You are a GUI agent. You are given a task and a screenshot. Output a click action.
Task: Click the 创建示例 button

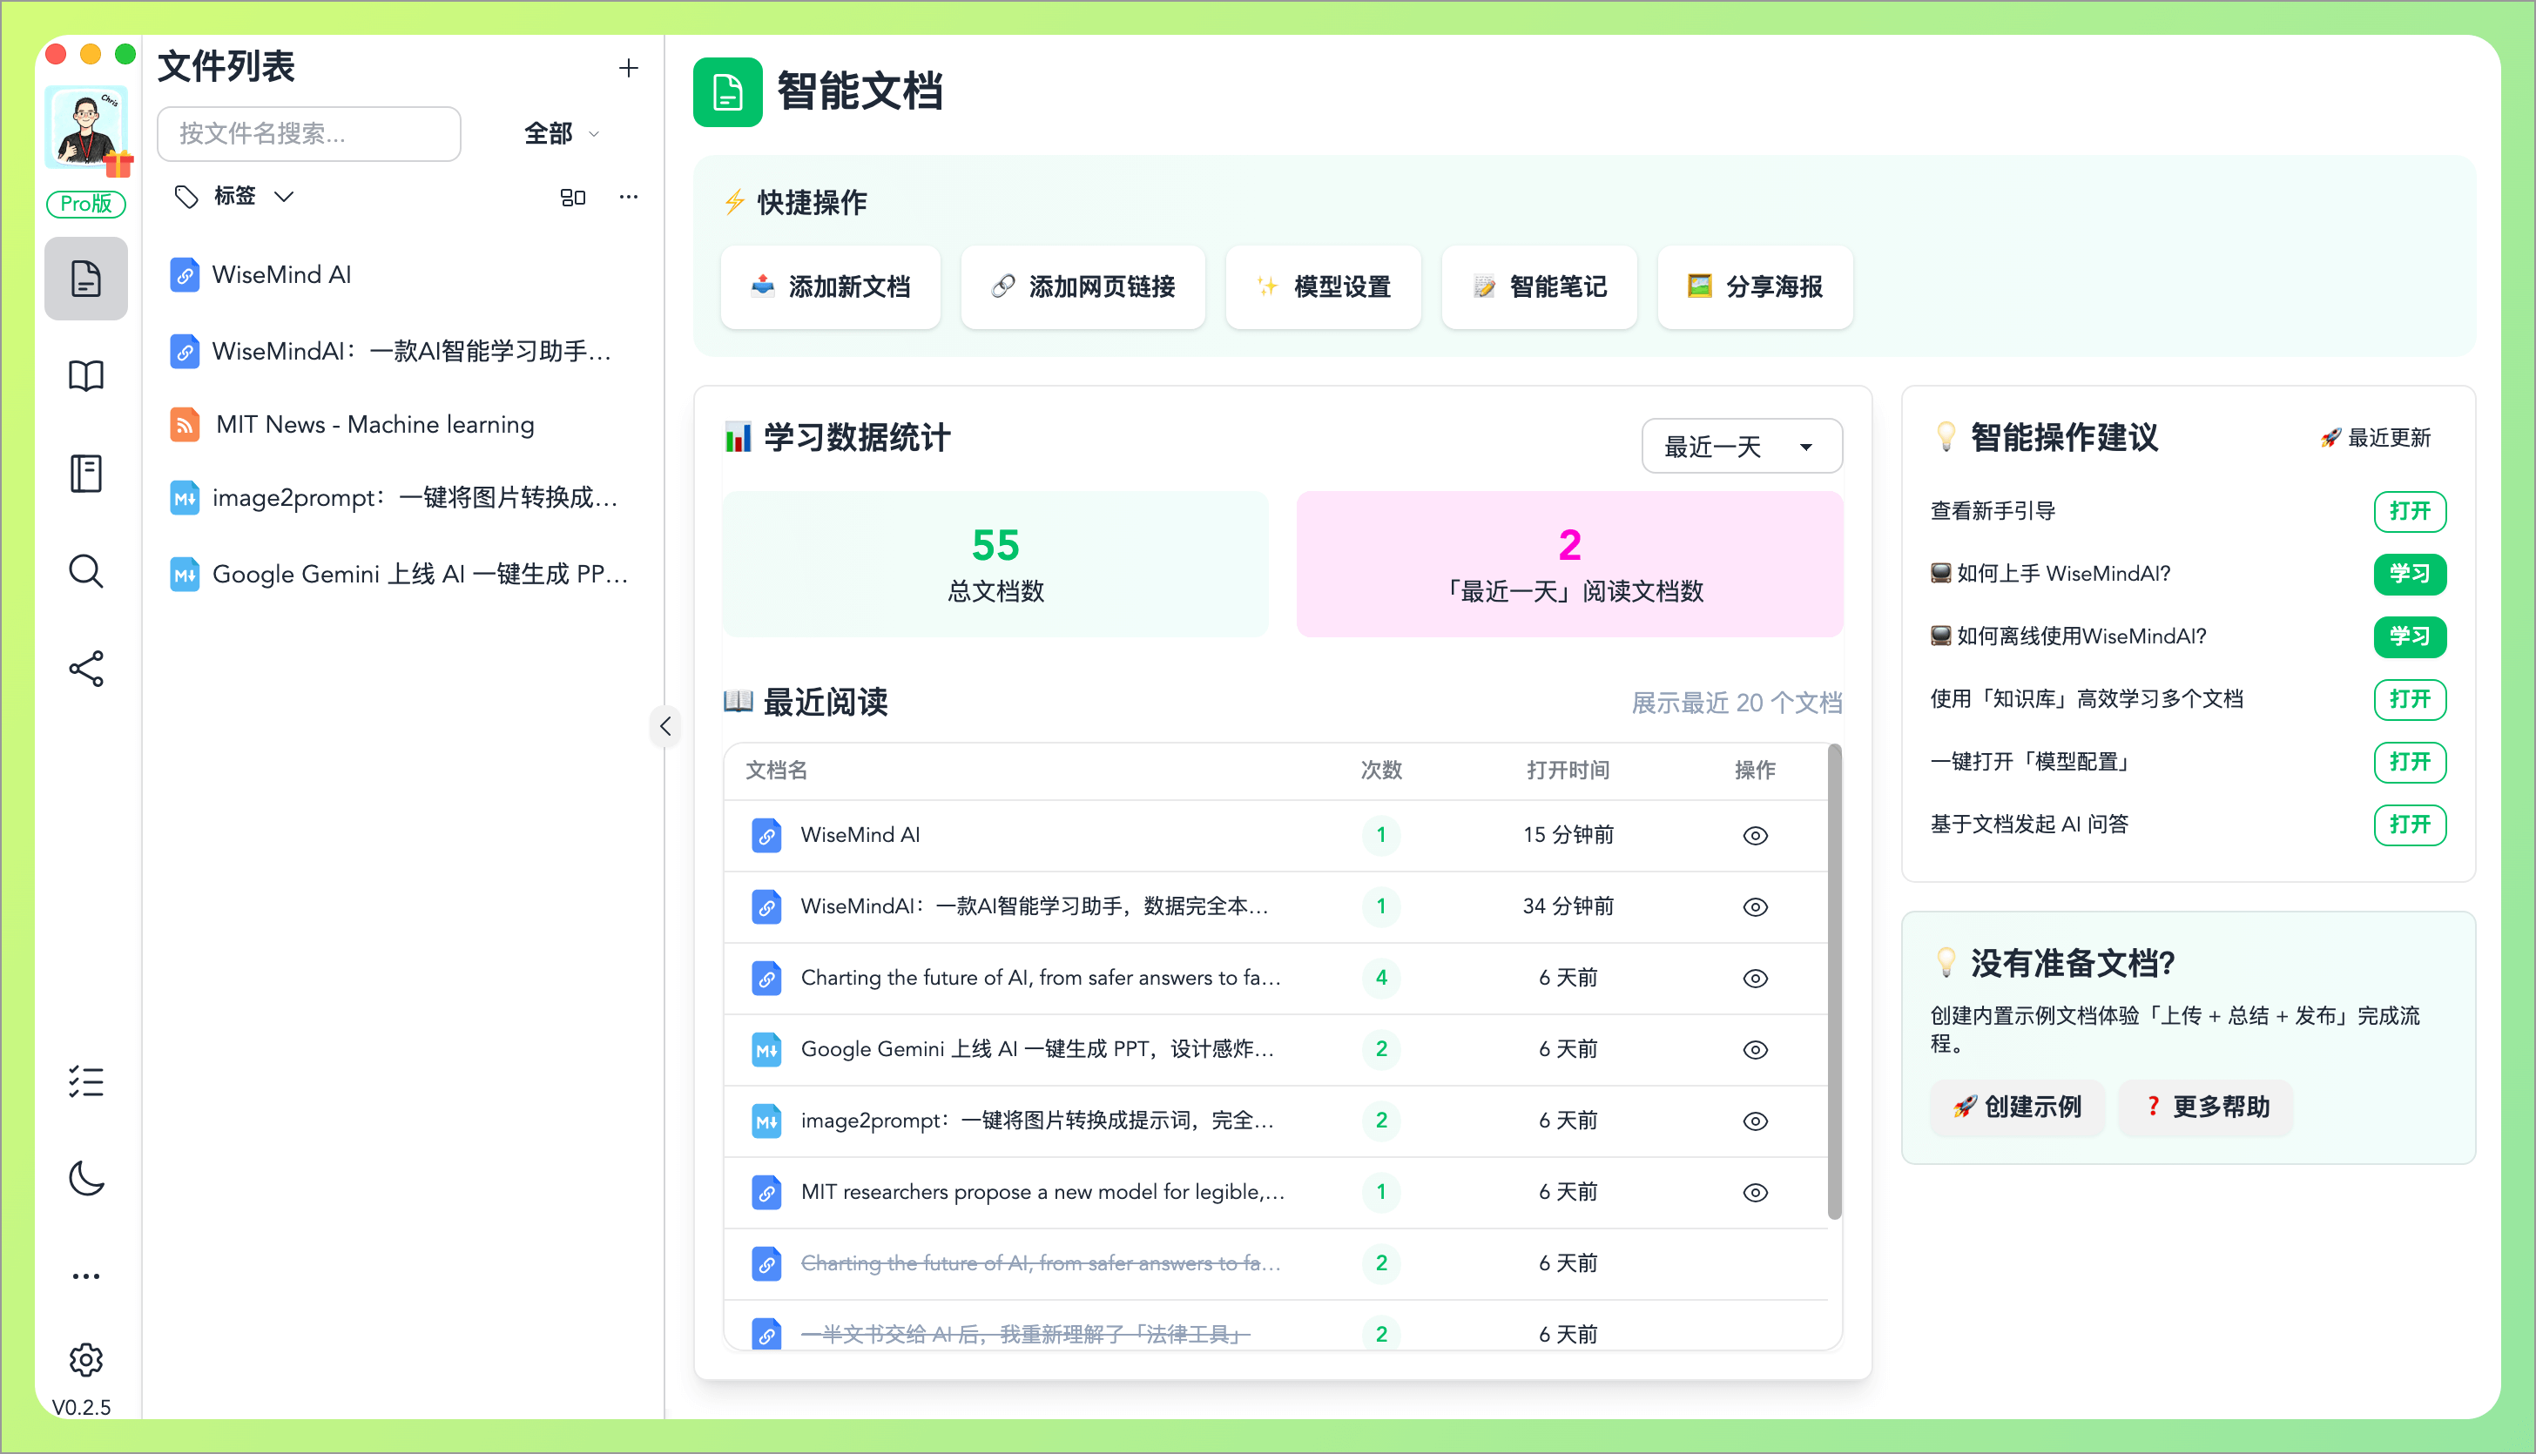coord(2017,1107)
